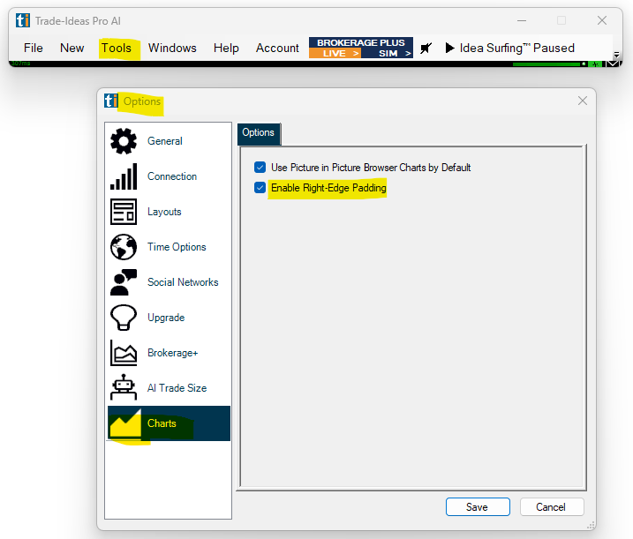Select the Options tab in the dialog
633x539 pixels.
259,132
